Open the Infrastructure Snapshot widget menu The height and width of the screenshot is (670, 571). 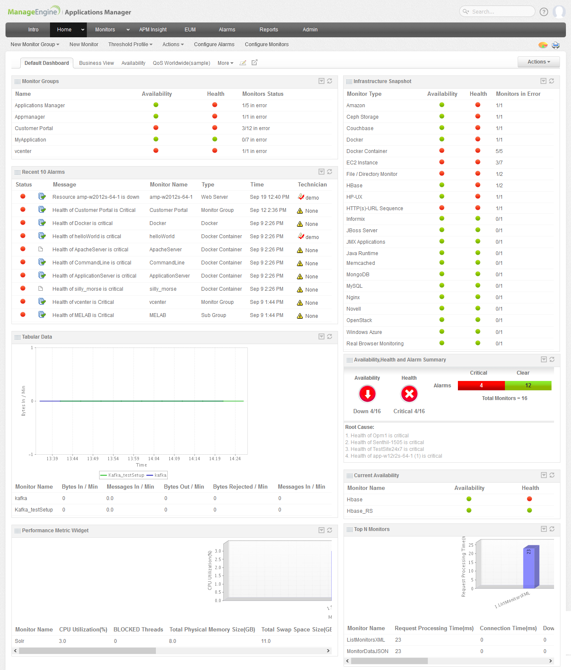click(x=543, y=81)
